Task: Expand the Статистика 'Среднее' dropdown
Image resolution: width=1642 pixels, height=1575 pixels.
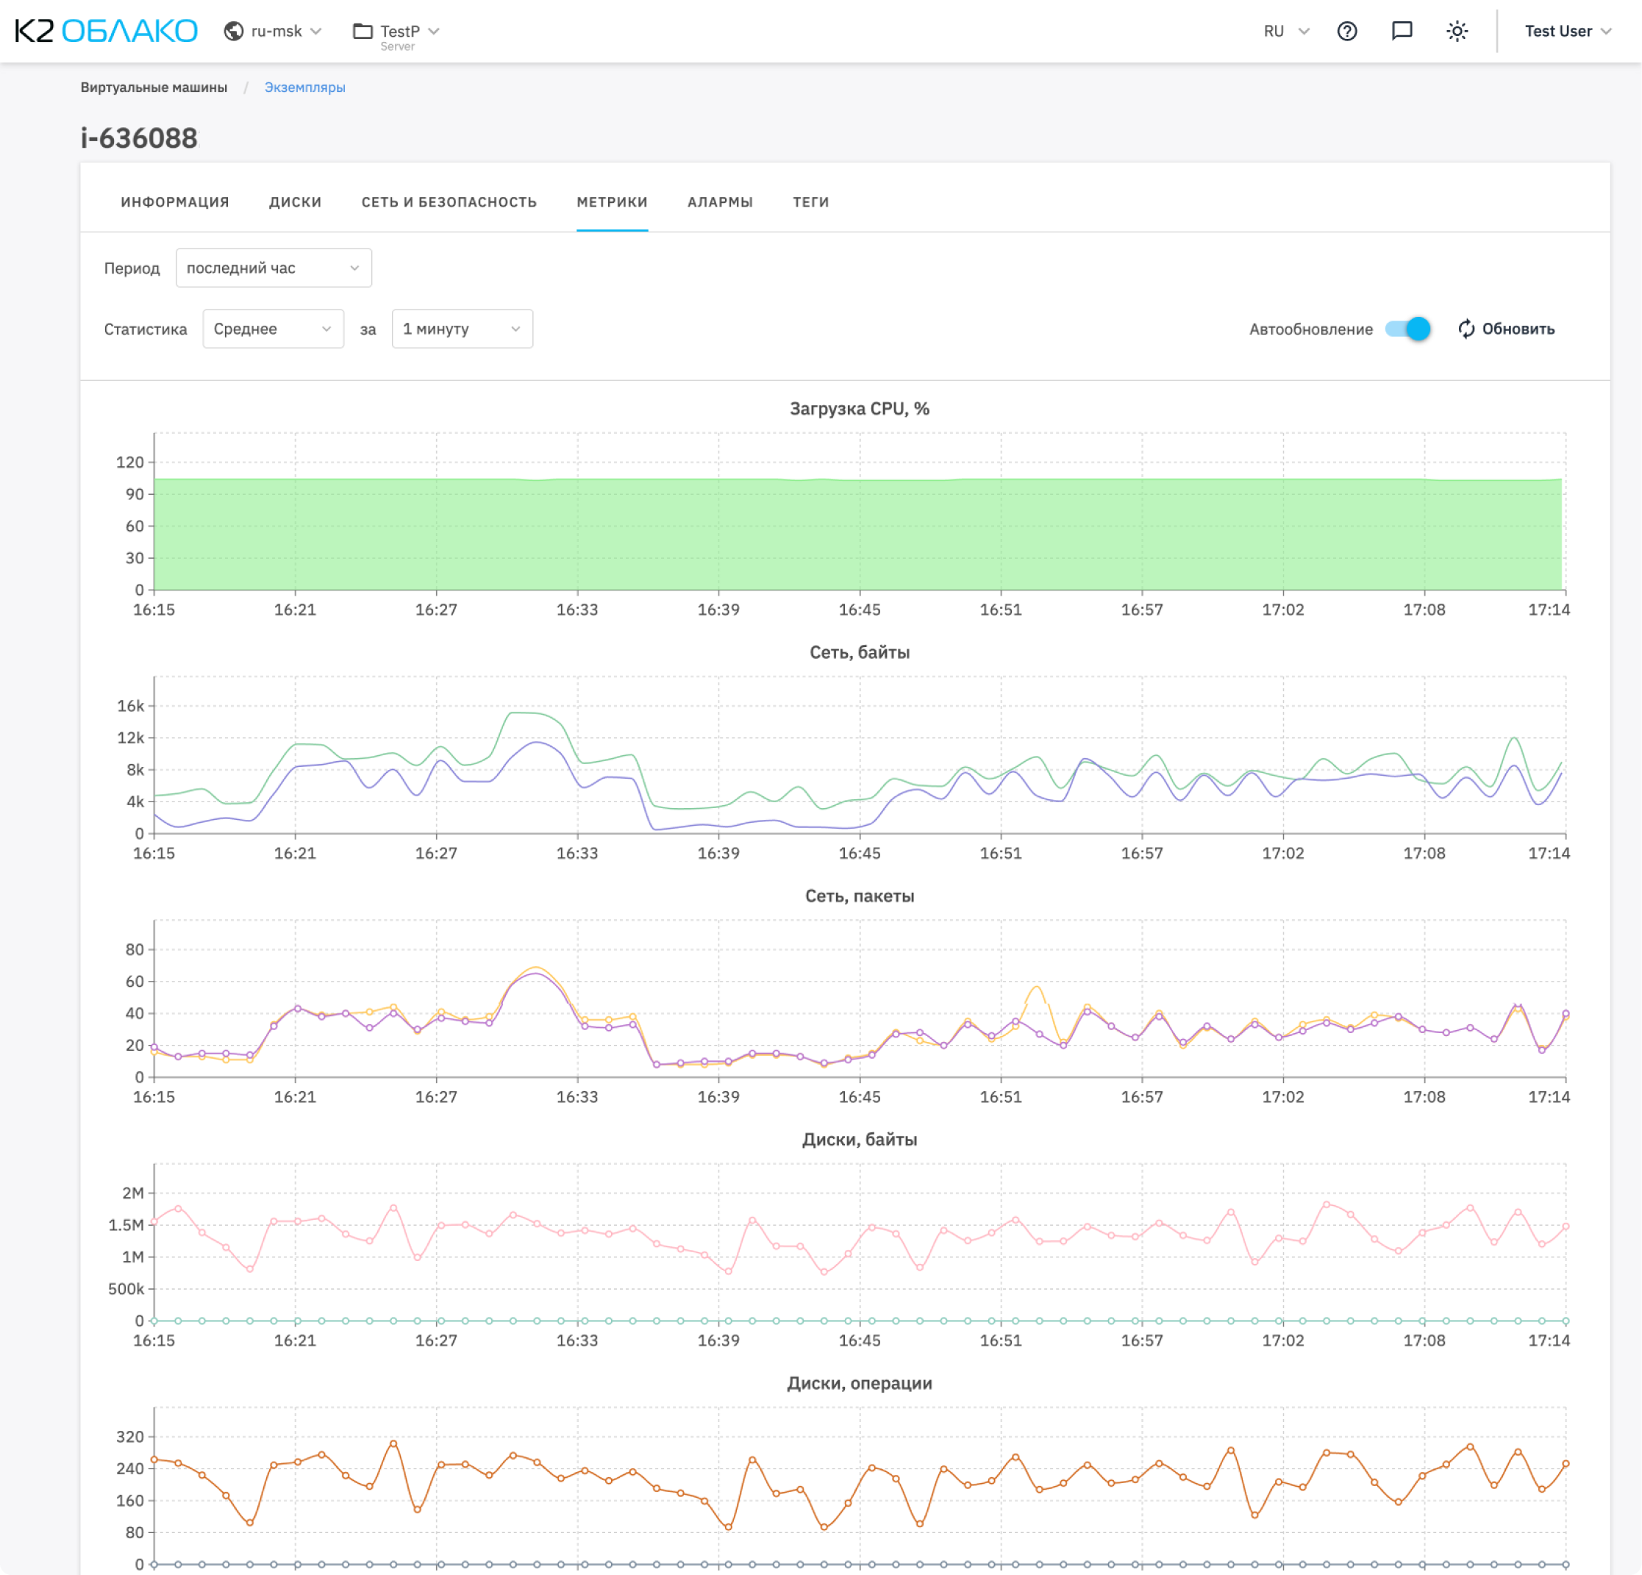Action: click(x=273, y=329)
